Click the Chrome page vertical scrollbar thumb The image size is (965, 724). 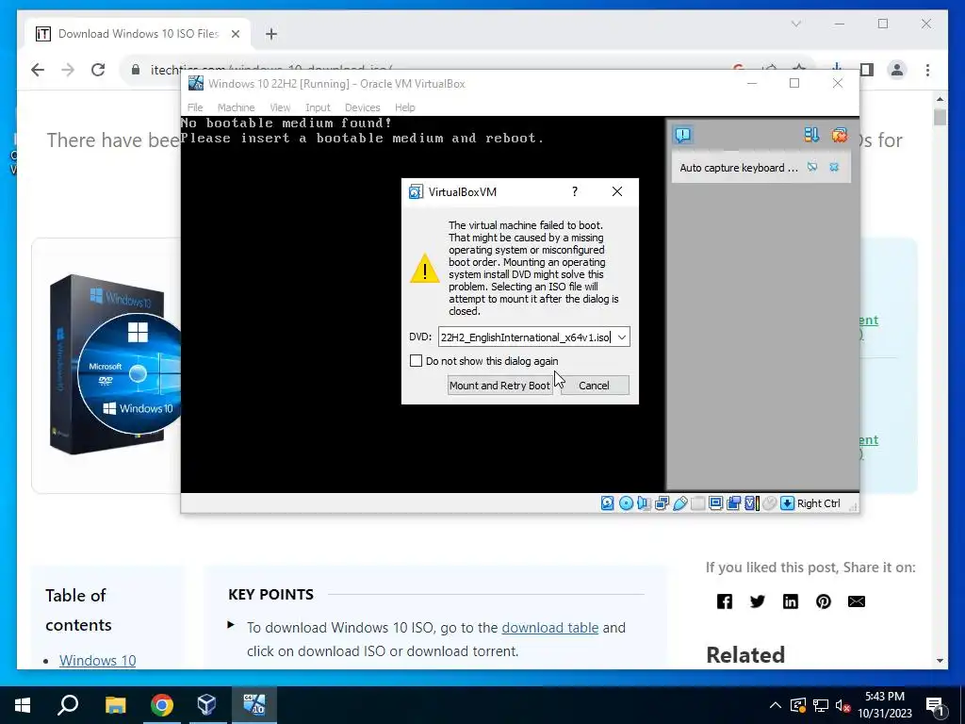click(940, 117)
